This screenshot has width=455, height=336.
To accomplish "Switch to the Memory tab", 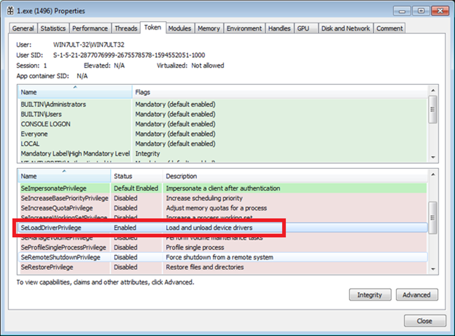I will (x=209, y=28).
